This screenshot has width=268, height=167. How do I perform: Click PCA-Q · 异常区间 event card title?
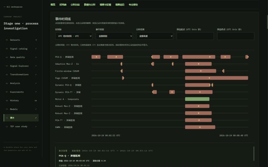69,156
